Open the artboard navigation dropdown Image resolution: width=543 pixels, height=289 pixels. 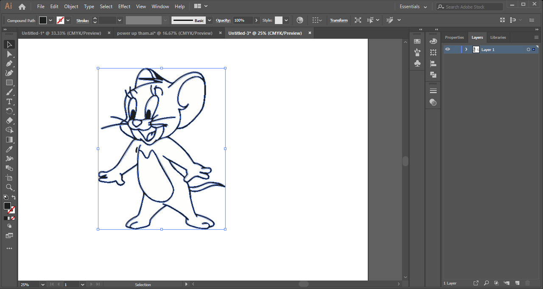[x=82, y=284]
